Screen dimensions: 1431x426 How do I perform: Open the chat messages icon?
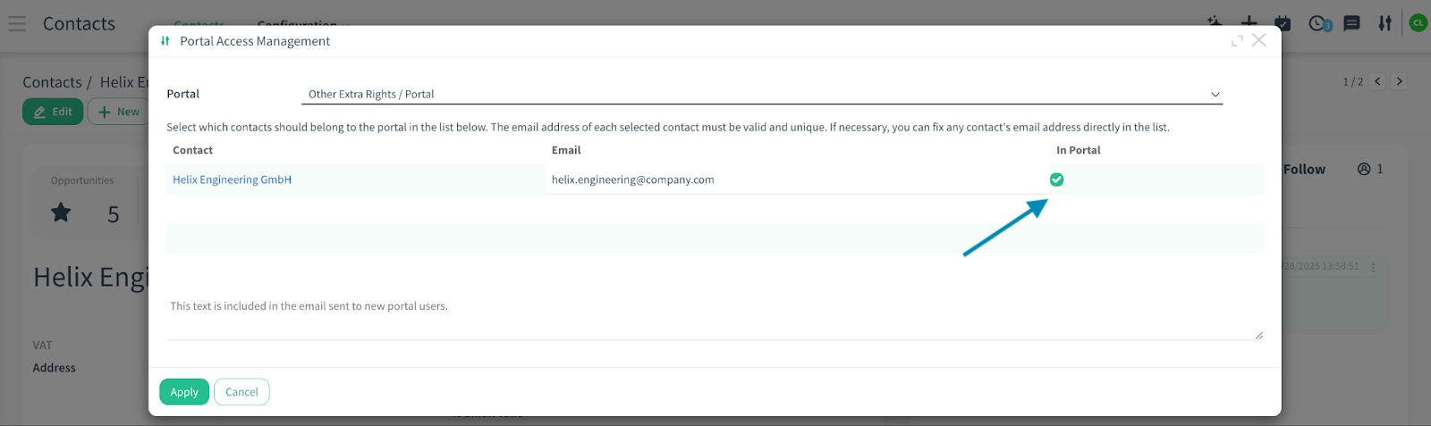[1351, 23]
